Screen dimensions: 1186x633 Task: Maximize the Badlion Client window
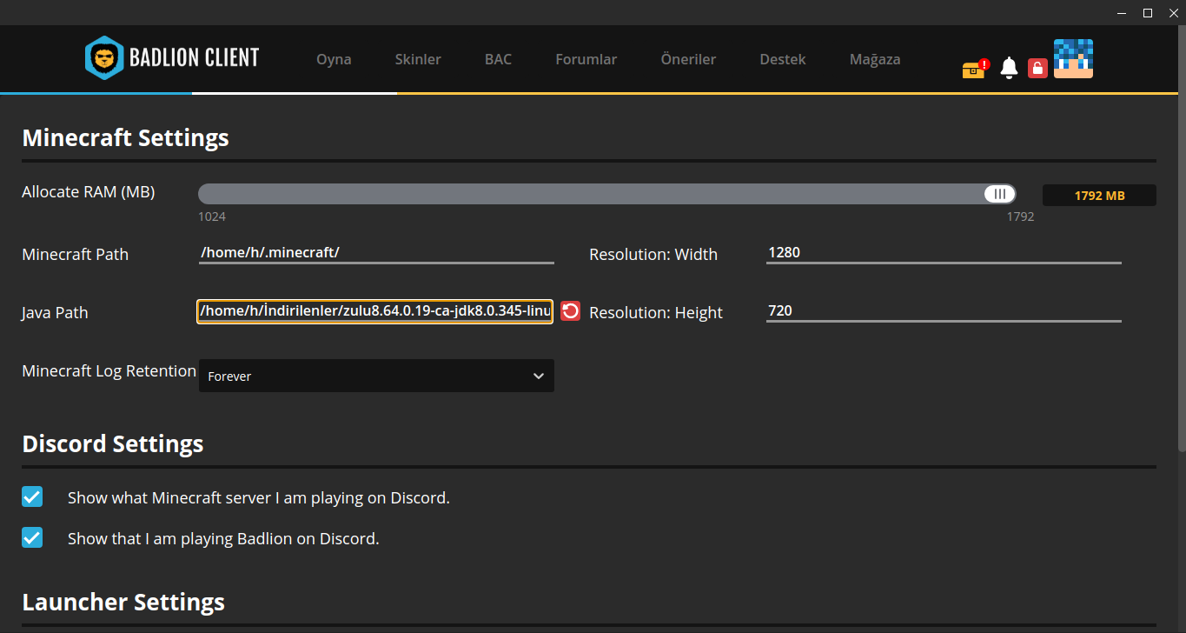tap(1148, 13)
